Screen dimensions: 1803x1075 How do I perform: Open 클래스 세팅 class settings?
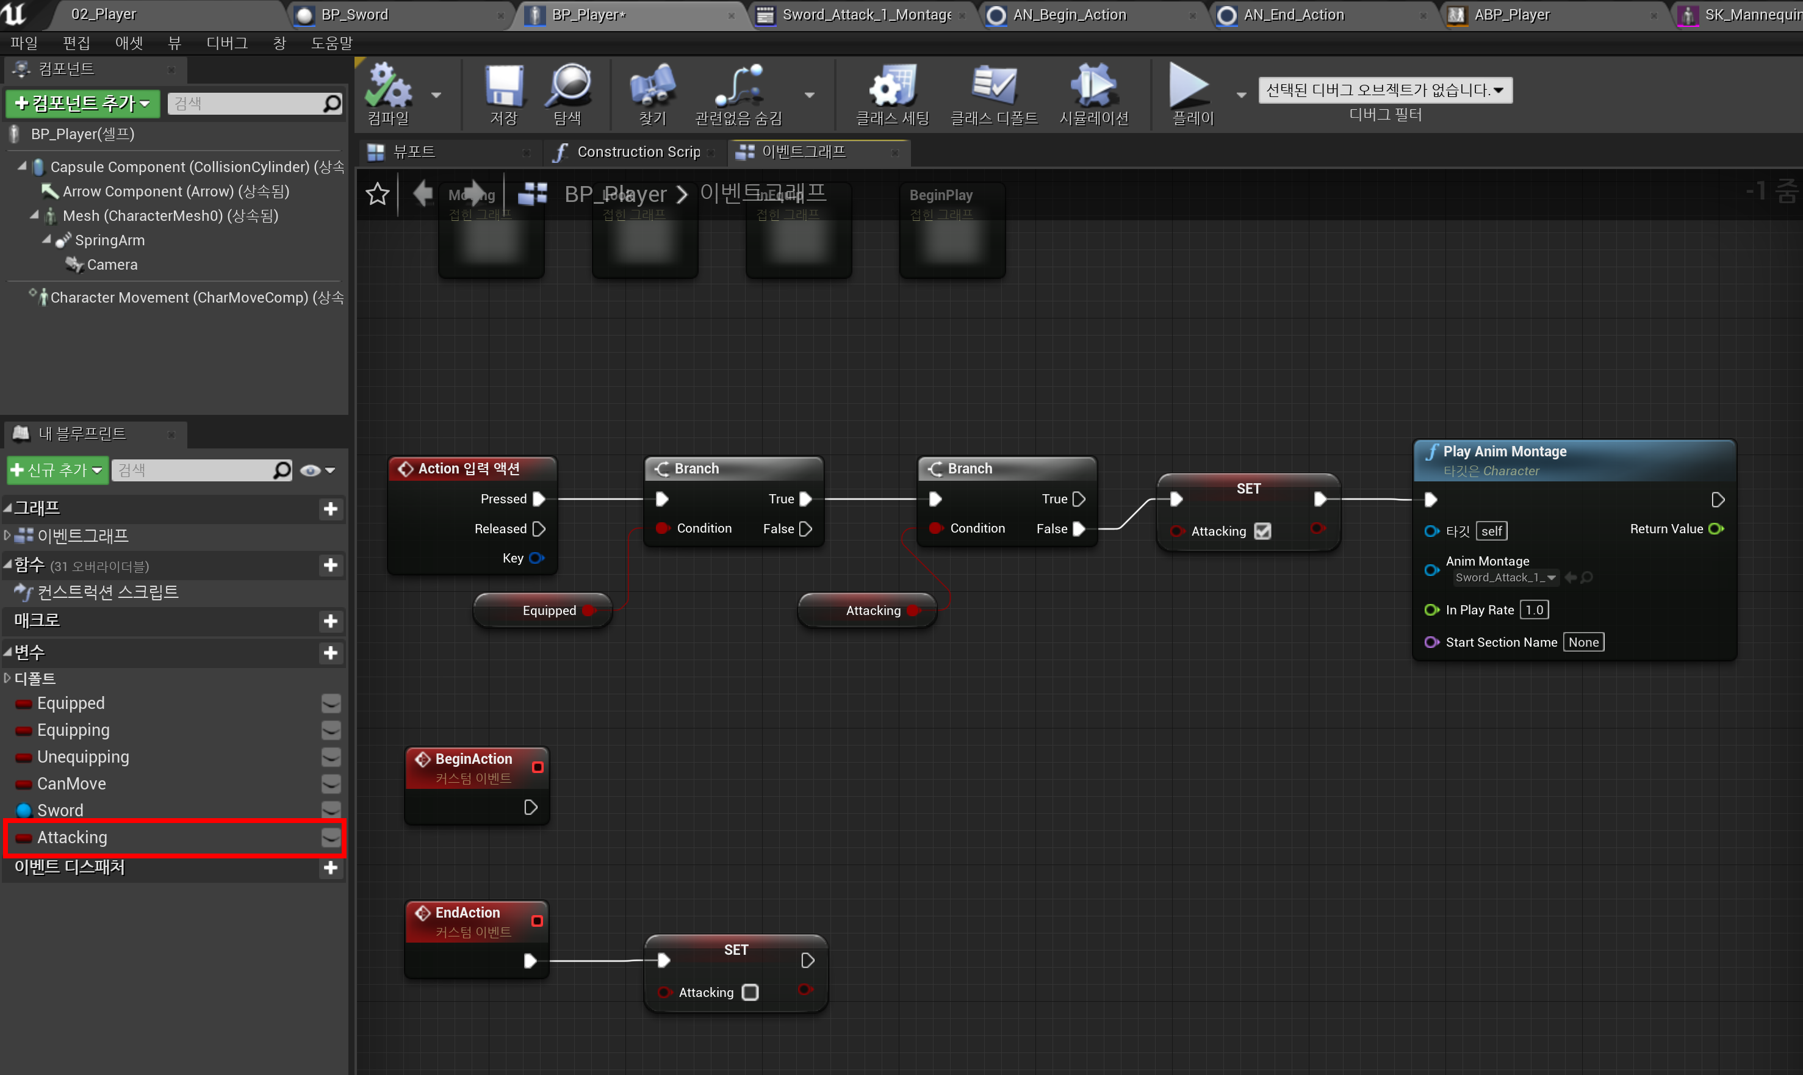point(893,93)
